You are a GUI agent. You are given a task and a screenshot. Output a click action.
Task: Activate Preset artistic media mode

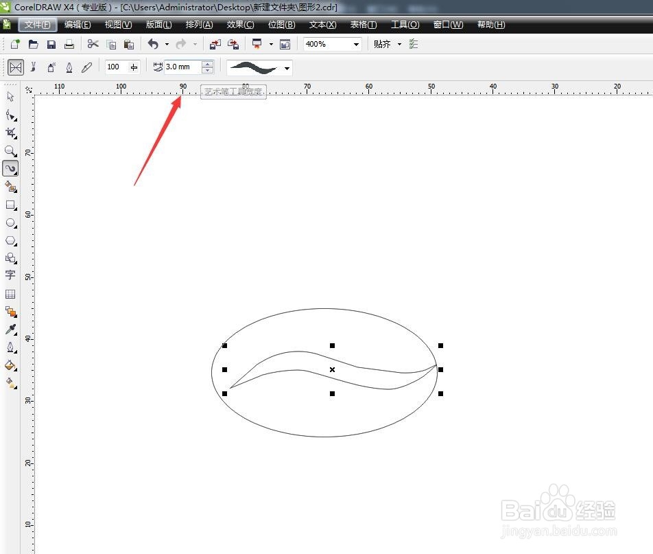pyautogui.click(x=16, y=67)
